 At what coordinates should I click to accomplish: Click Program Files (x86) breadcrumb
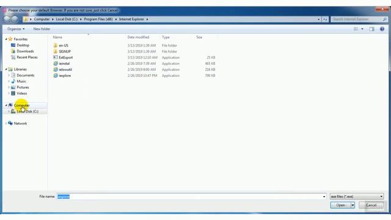[98, 19]
